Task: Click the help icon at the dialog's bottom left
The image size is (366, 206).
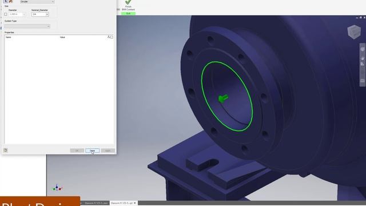Action: click(6, 150)
